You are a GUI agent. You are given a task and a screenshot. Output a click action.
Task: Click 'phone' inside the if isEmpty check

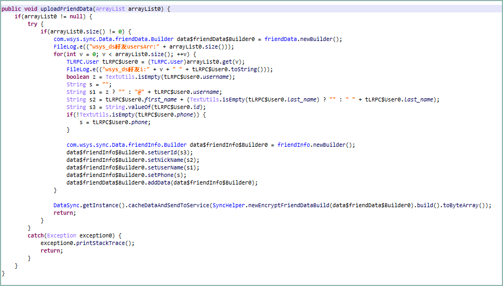coord(185,114)
